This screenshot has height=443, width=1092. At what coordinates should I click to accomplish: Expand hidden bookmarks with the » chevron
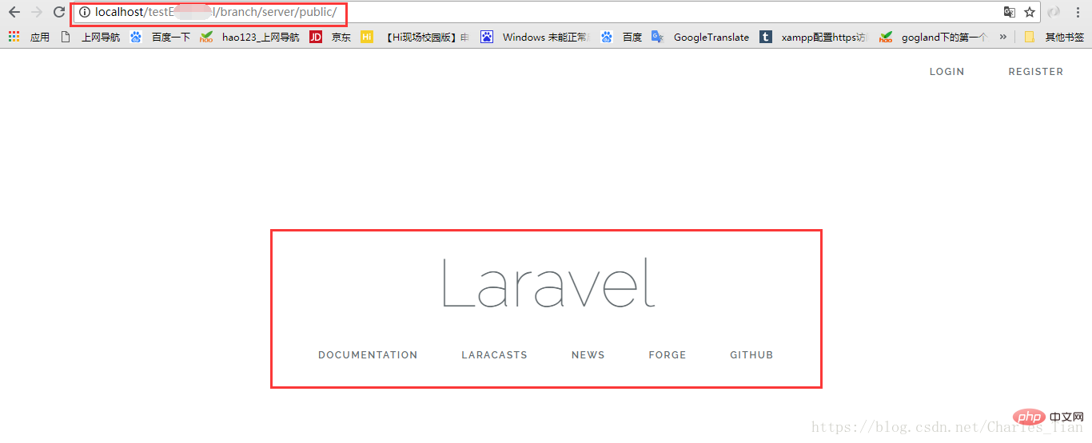pyautogui.click(x=1002, y=37)
